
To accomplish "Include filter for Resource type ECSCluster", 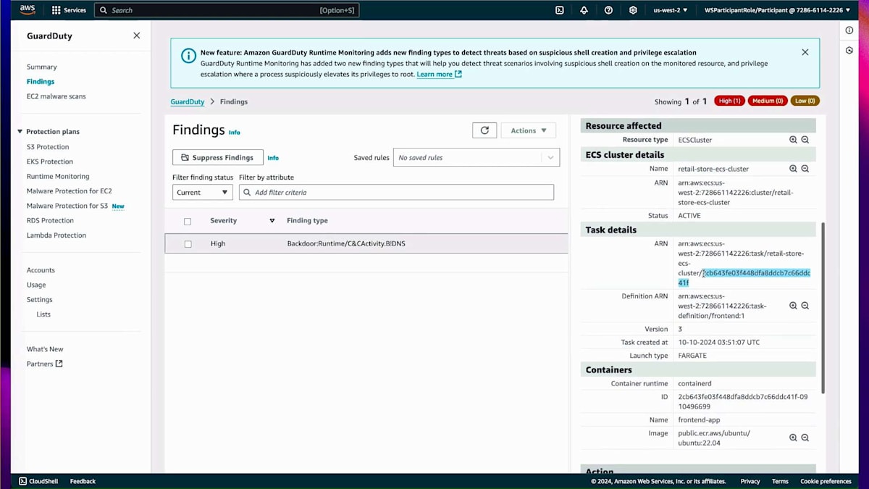I will pos(793,140).
